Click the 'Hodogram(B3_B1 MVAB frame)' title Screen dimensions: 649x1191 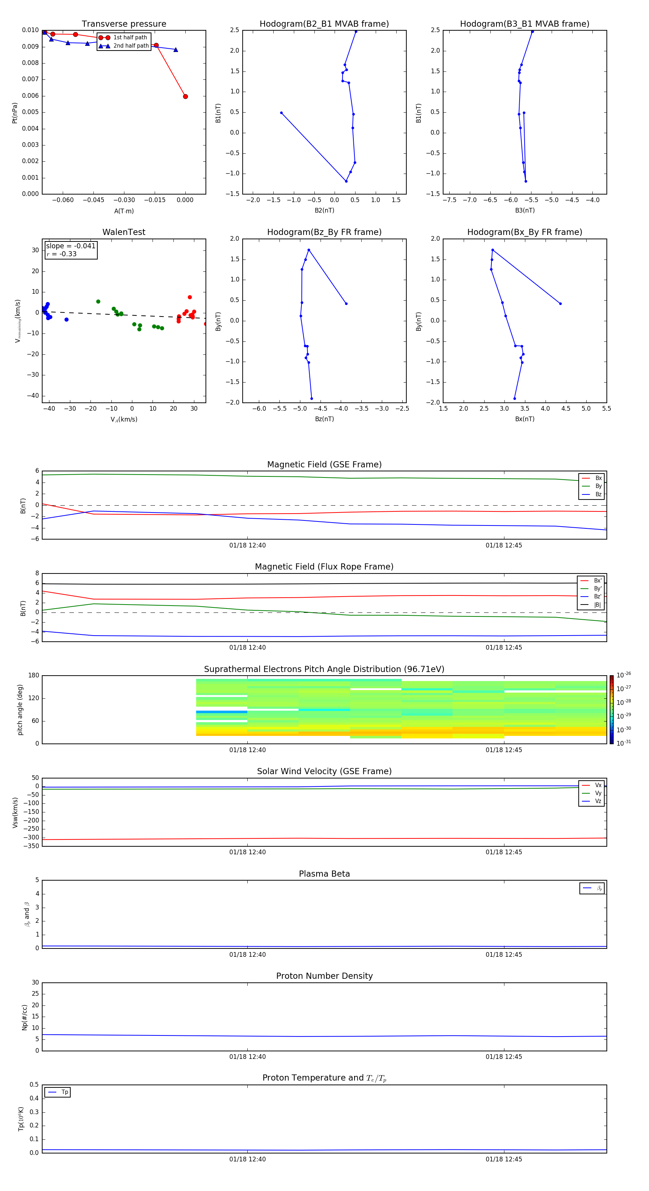click(525, 24)
